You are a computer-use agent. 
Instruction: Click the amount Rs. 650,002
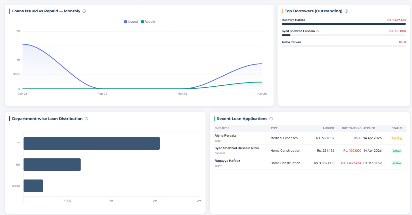point(325,138)
